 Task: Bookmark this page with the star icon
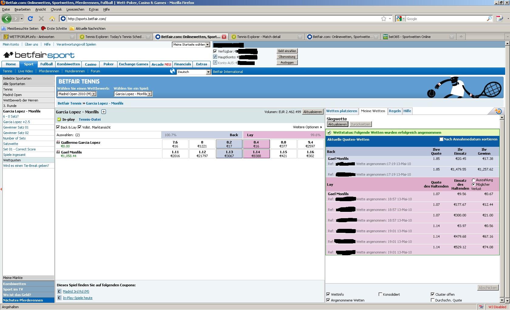(384, 19)
